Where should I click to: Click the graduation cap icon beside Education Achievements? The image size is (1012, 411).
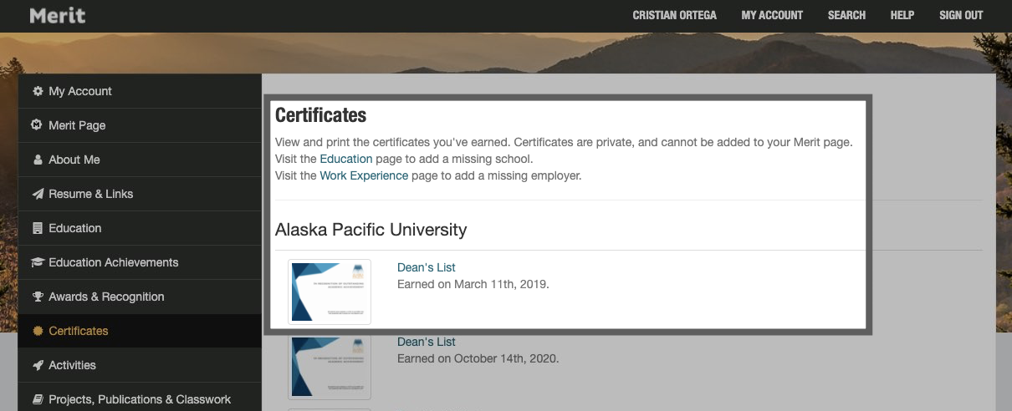coord(38,262)
